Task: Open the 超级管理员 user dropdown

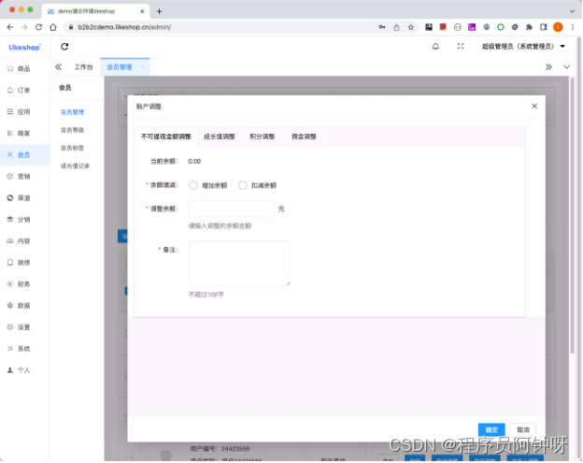Action: coord(523,46)
